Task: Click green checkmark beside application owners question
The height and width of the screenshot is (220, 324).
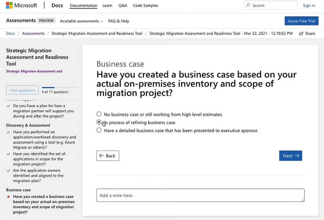Action: point(8,171)
